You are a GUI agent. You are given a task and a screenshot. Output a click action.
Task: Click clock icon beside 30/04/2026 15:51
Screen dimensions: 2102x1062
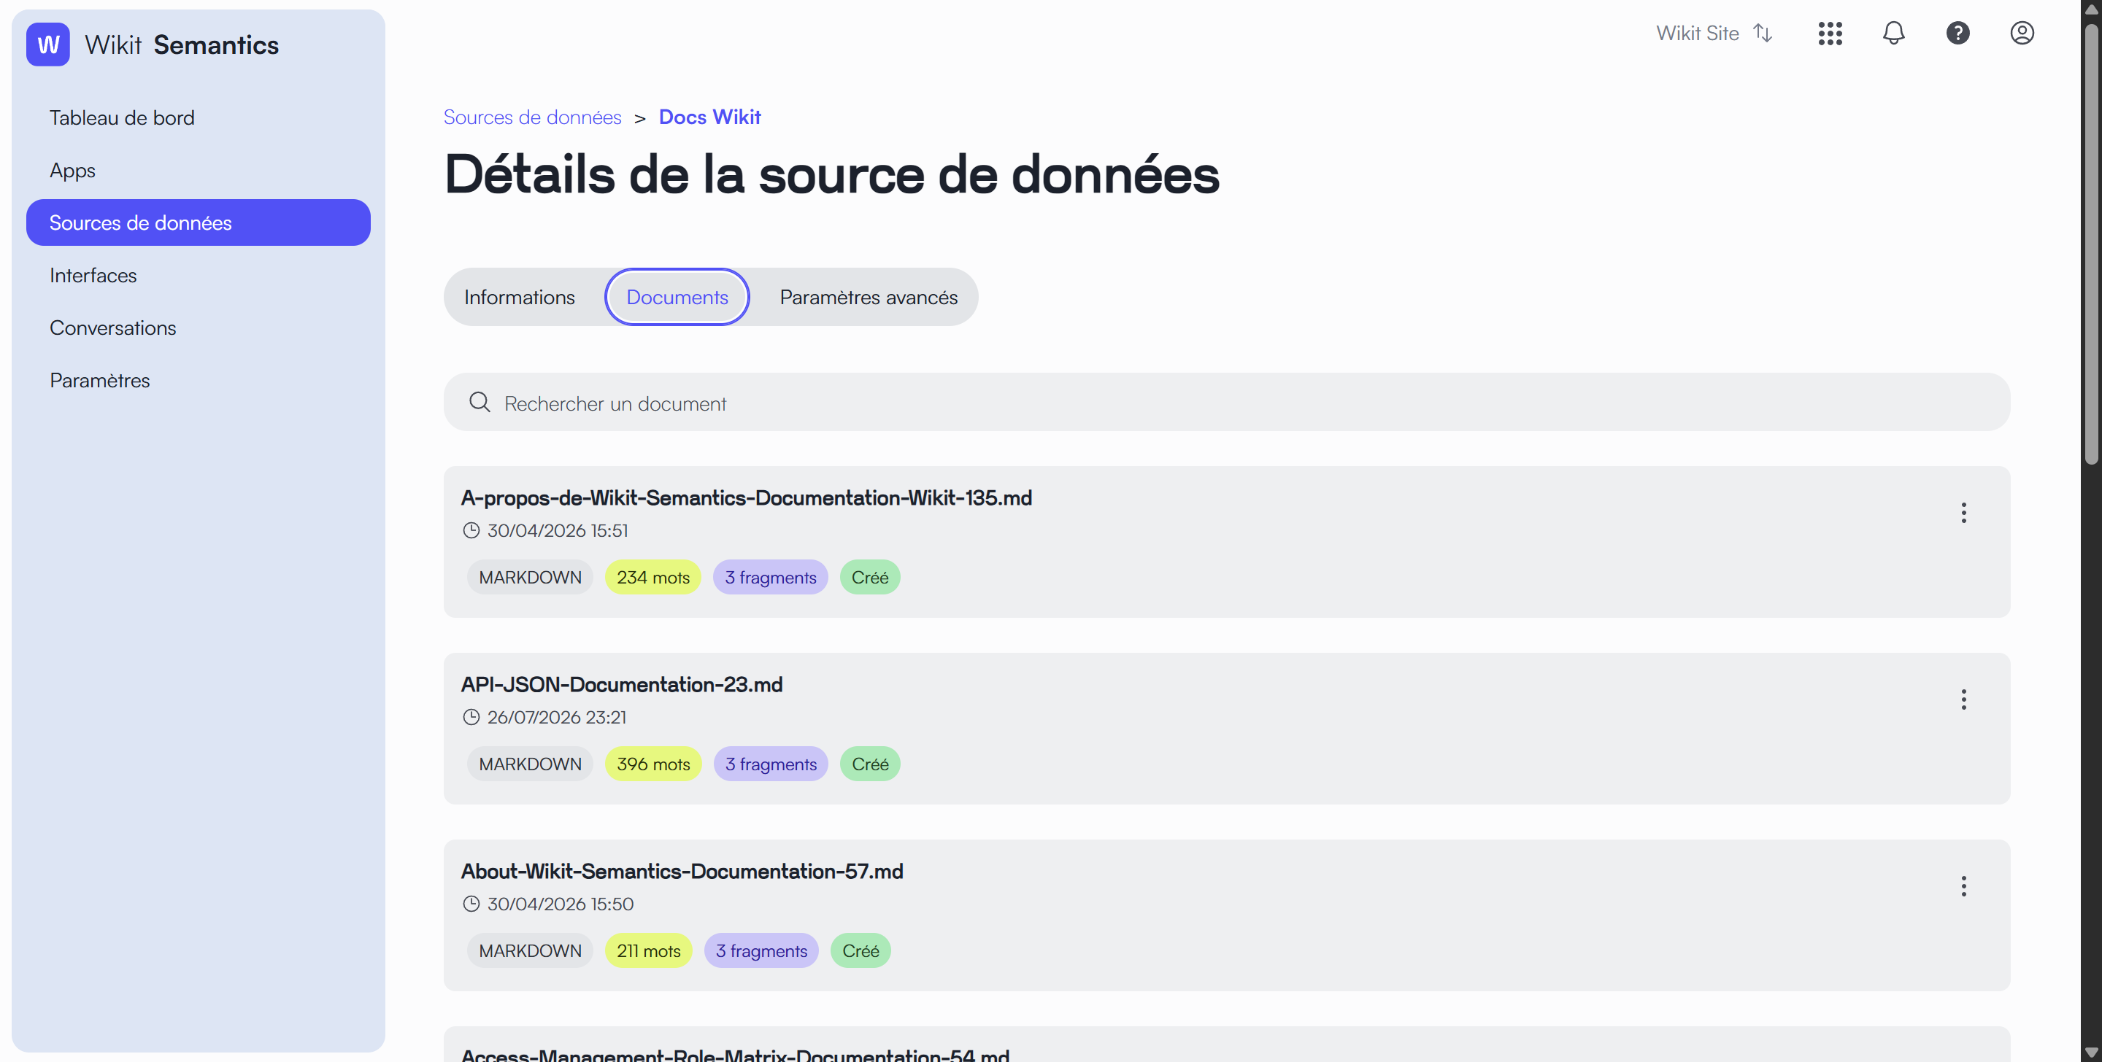click(x=471, y=531)
